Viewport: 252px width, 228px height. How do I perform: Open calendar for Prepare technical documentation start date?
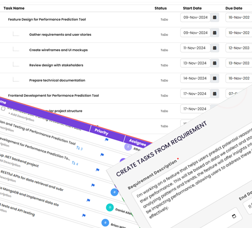click(214, 78)
